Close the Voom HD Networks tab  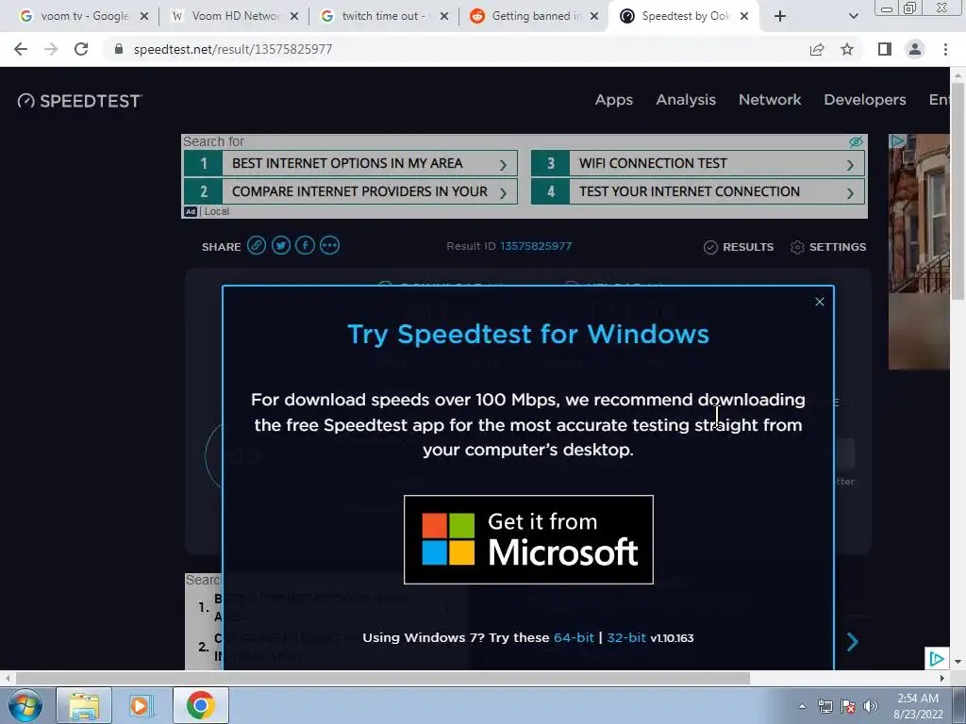pyautogui.click(x=294, y=17)
